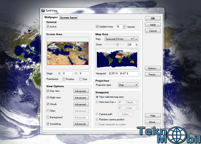
Task: Click the OK button
Action: (153, 19)
